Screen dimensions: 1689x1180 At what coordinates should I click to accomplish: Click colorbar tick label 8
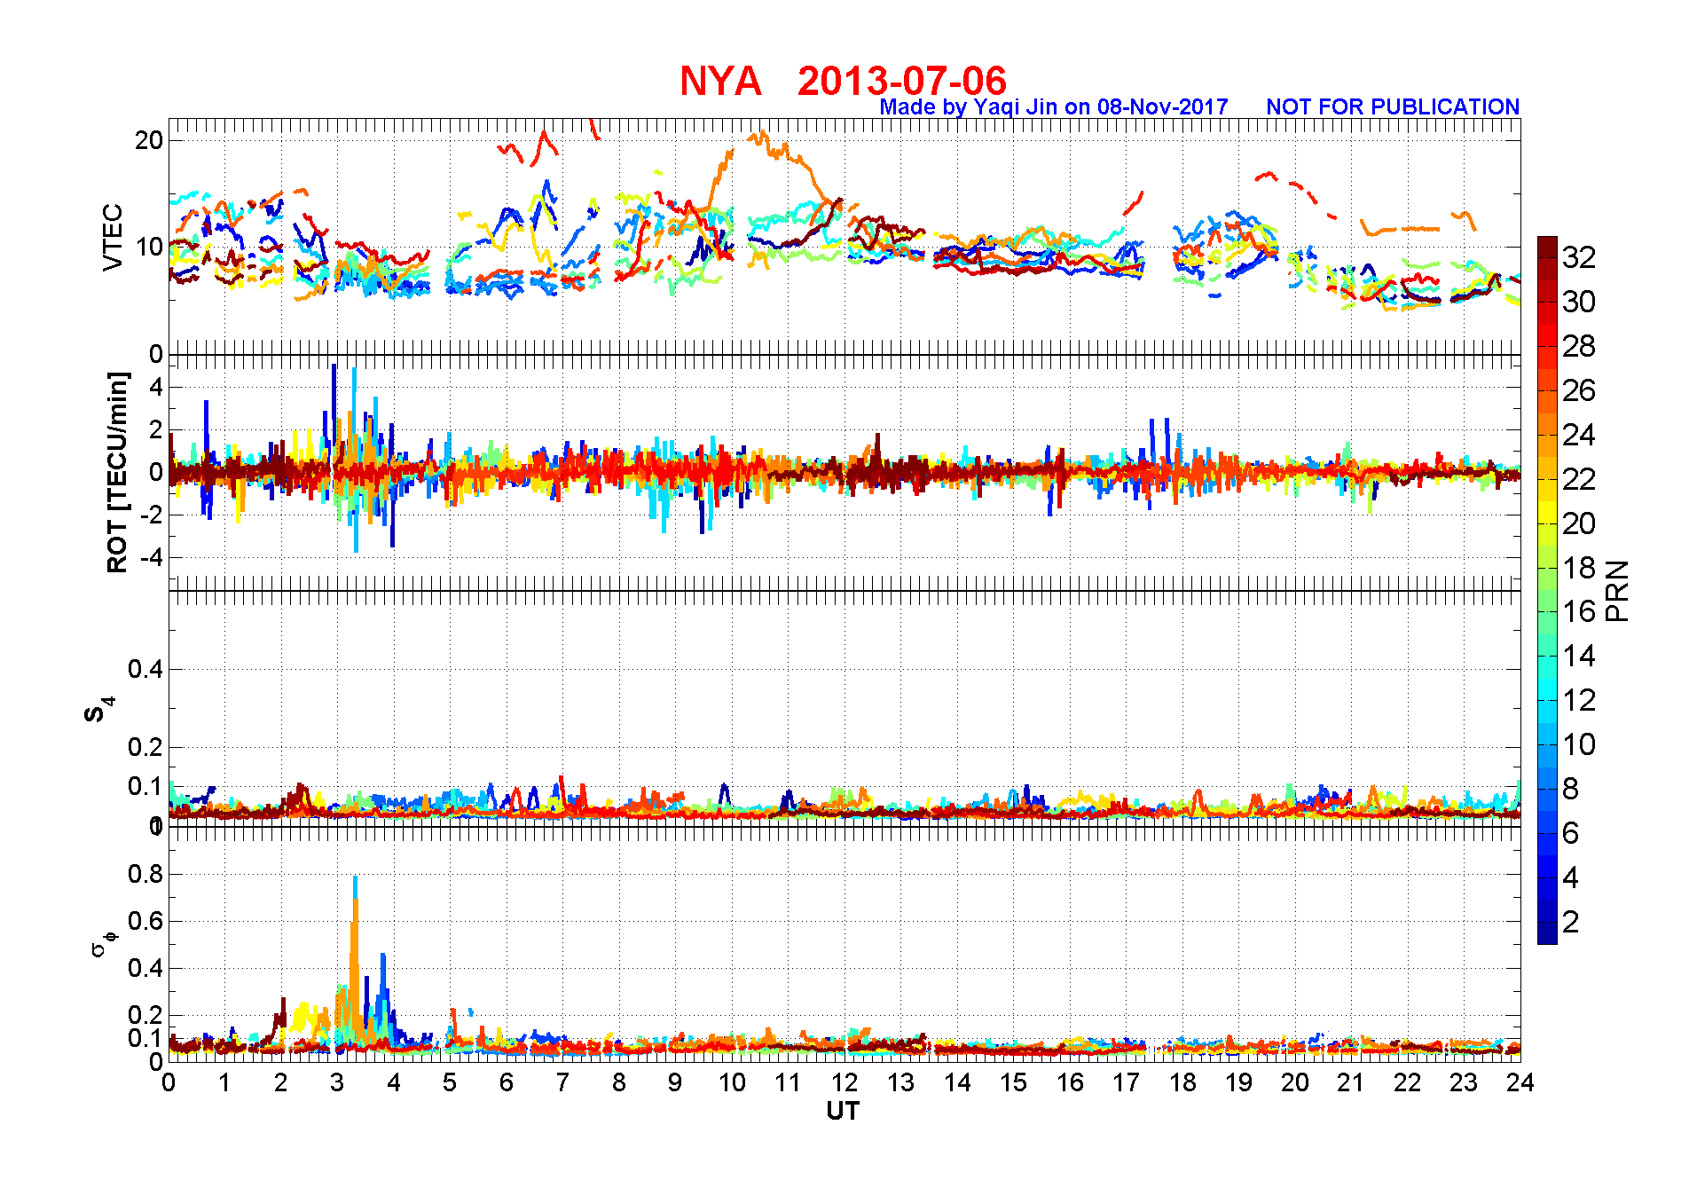[x=1570, y=789]
